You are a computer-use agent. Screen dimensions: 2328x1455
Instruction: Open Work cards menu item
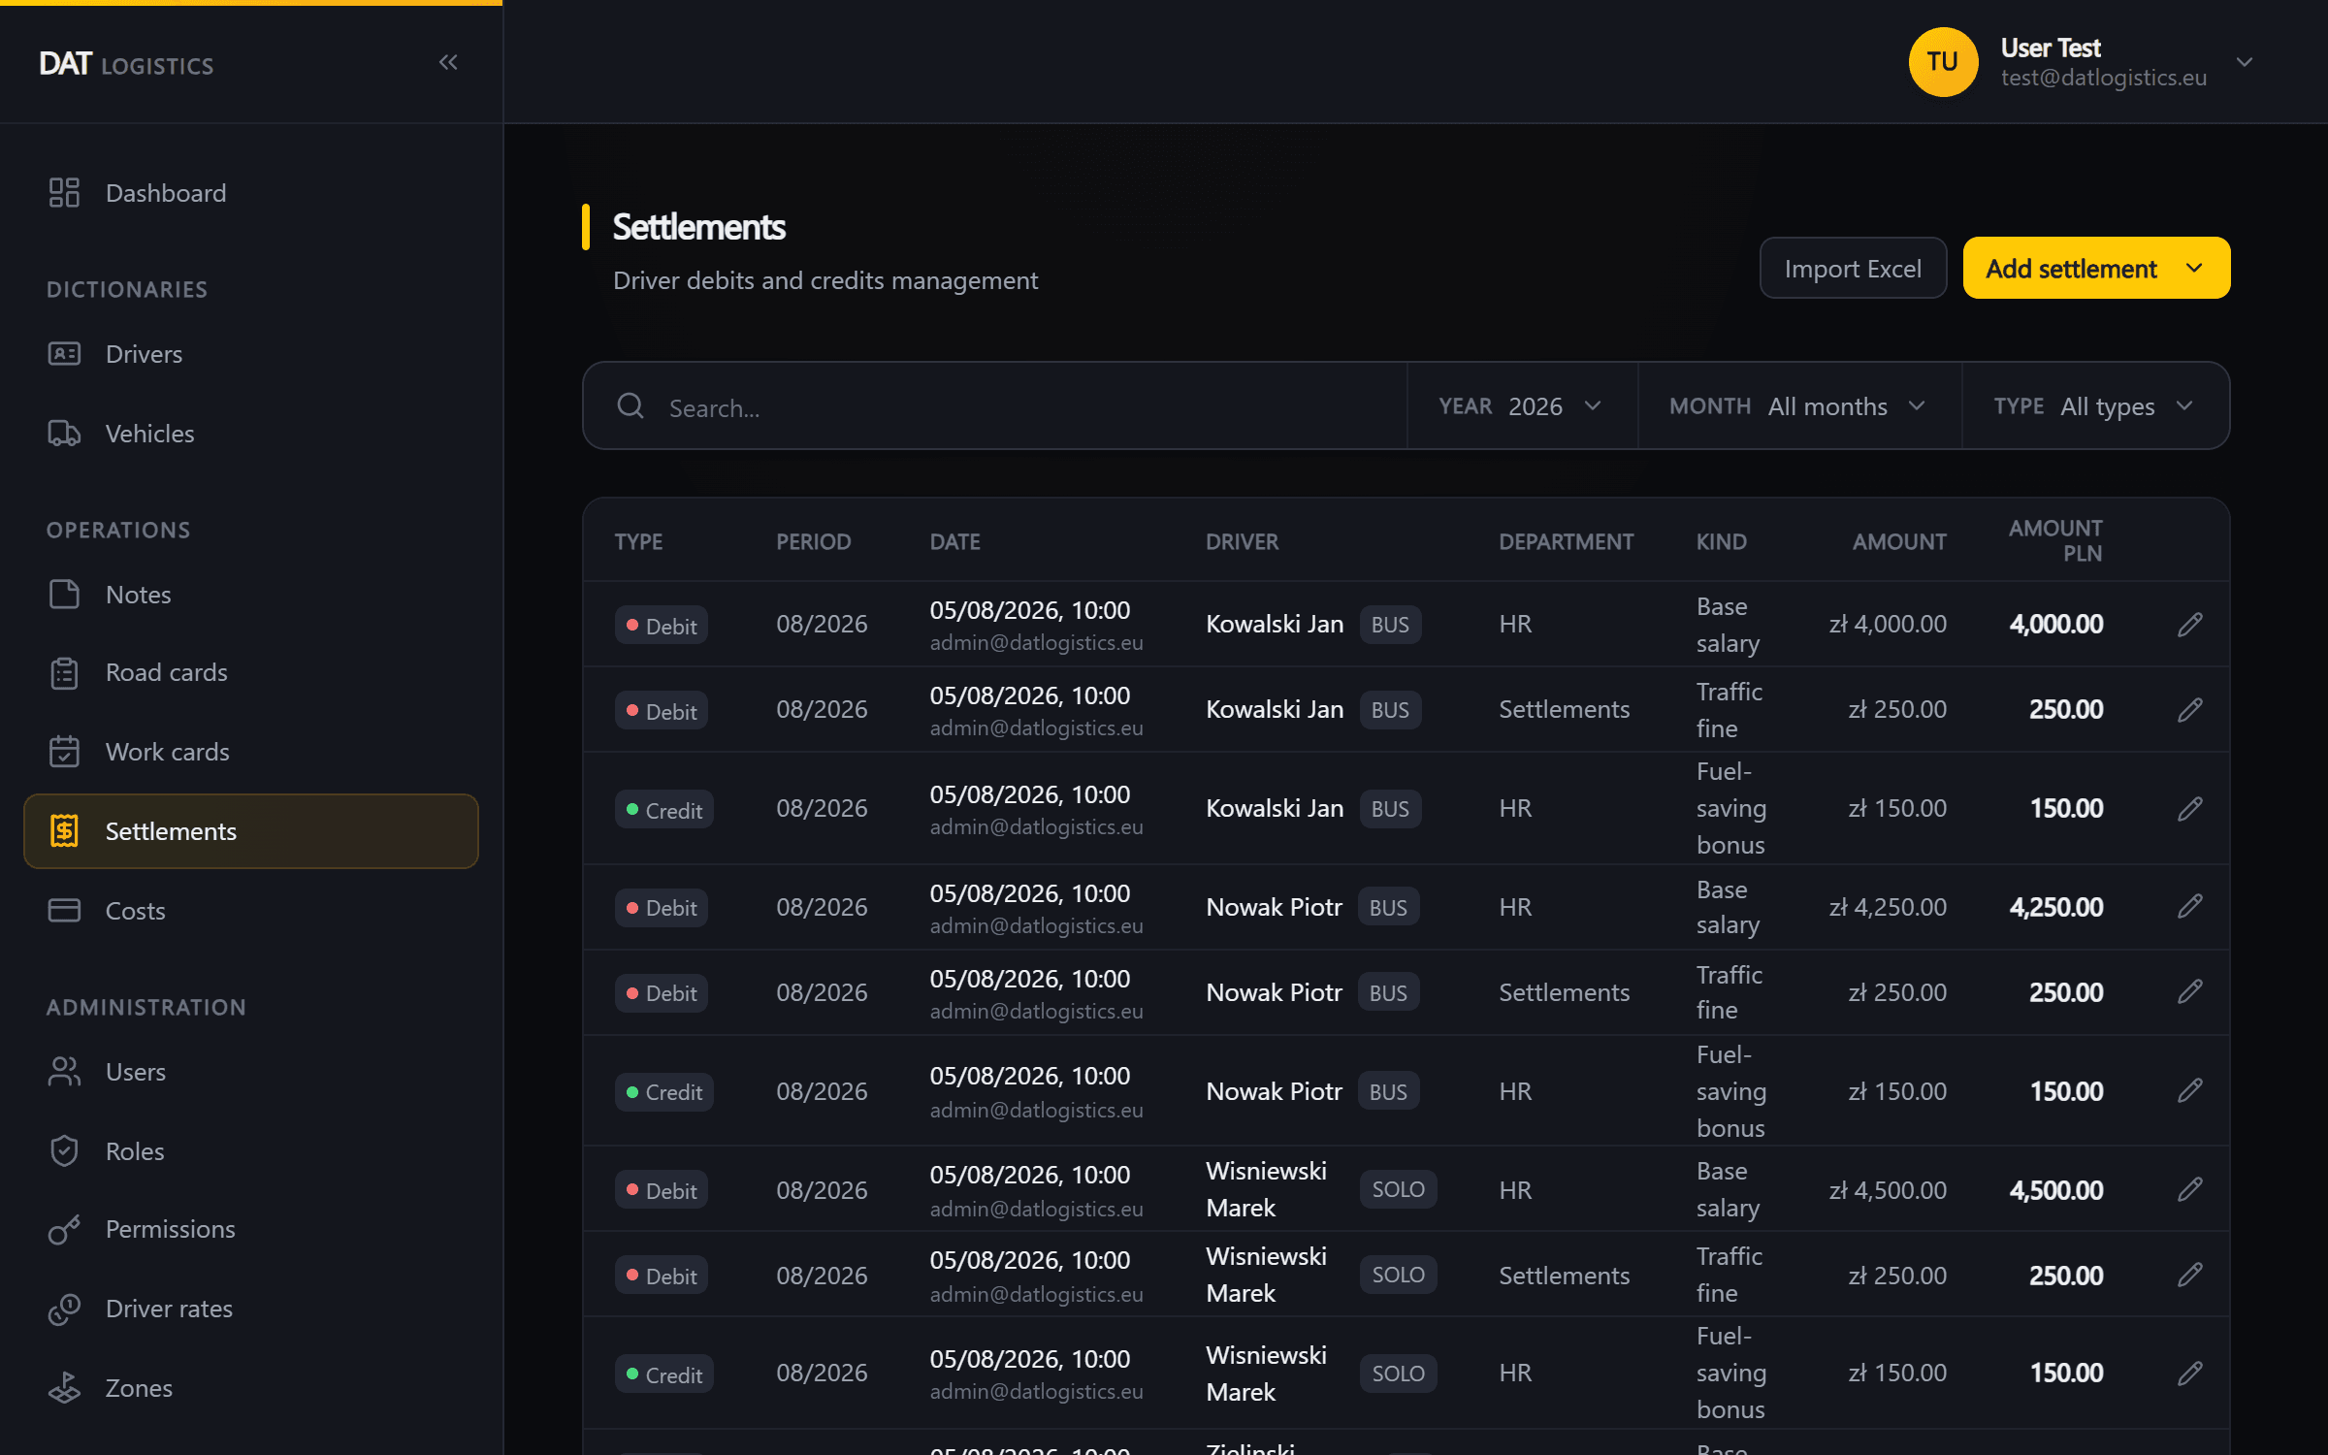click(x=251, y=752)
